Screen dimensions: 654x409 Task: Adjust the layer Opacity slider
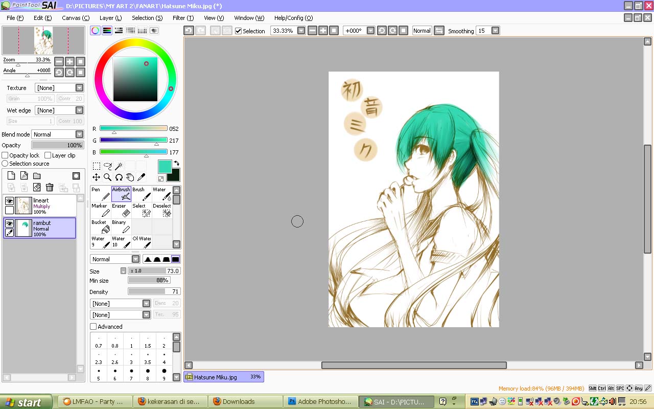(58, 145)
